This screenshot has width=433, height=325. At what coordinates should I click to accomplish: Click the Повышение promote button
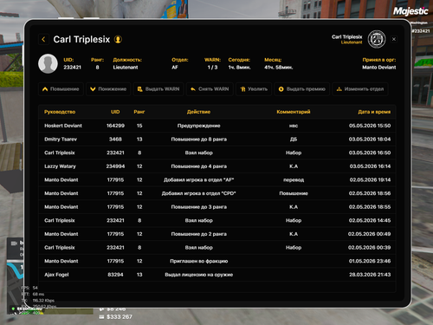(61, 89)
